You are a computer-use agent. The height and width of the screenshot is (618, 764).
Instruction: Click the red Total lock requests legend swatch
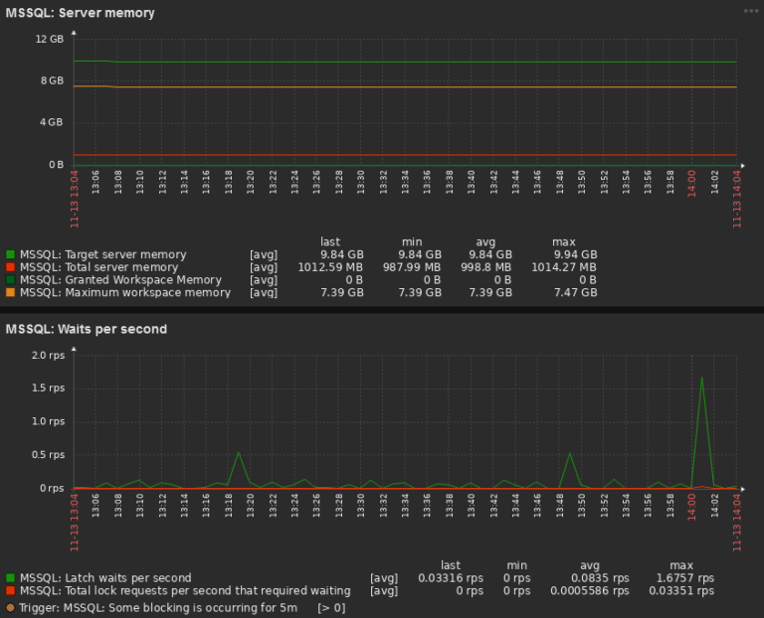(11, 590)
